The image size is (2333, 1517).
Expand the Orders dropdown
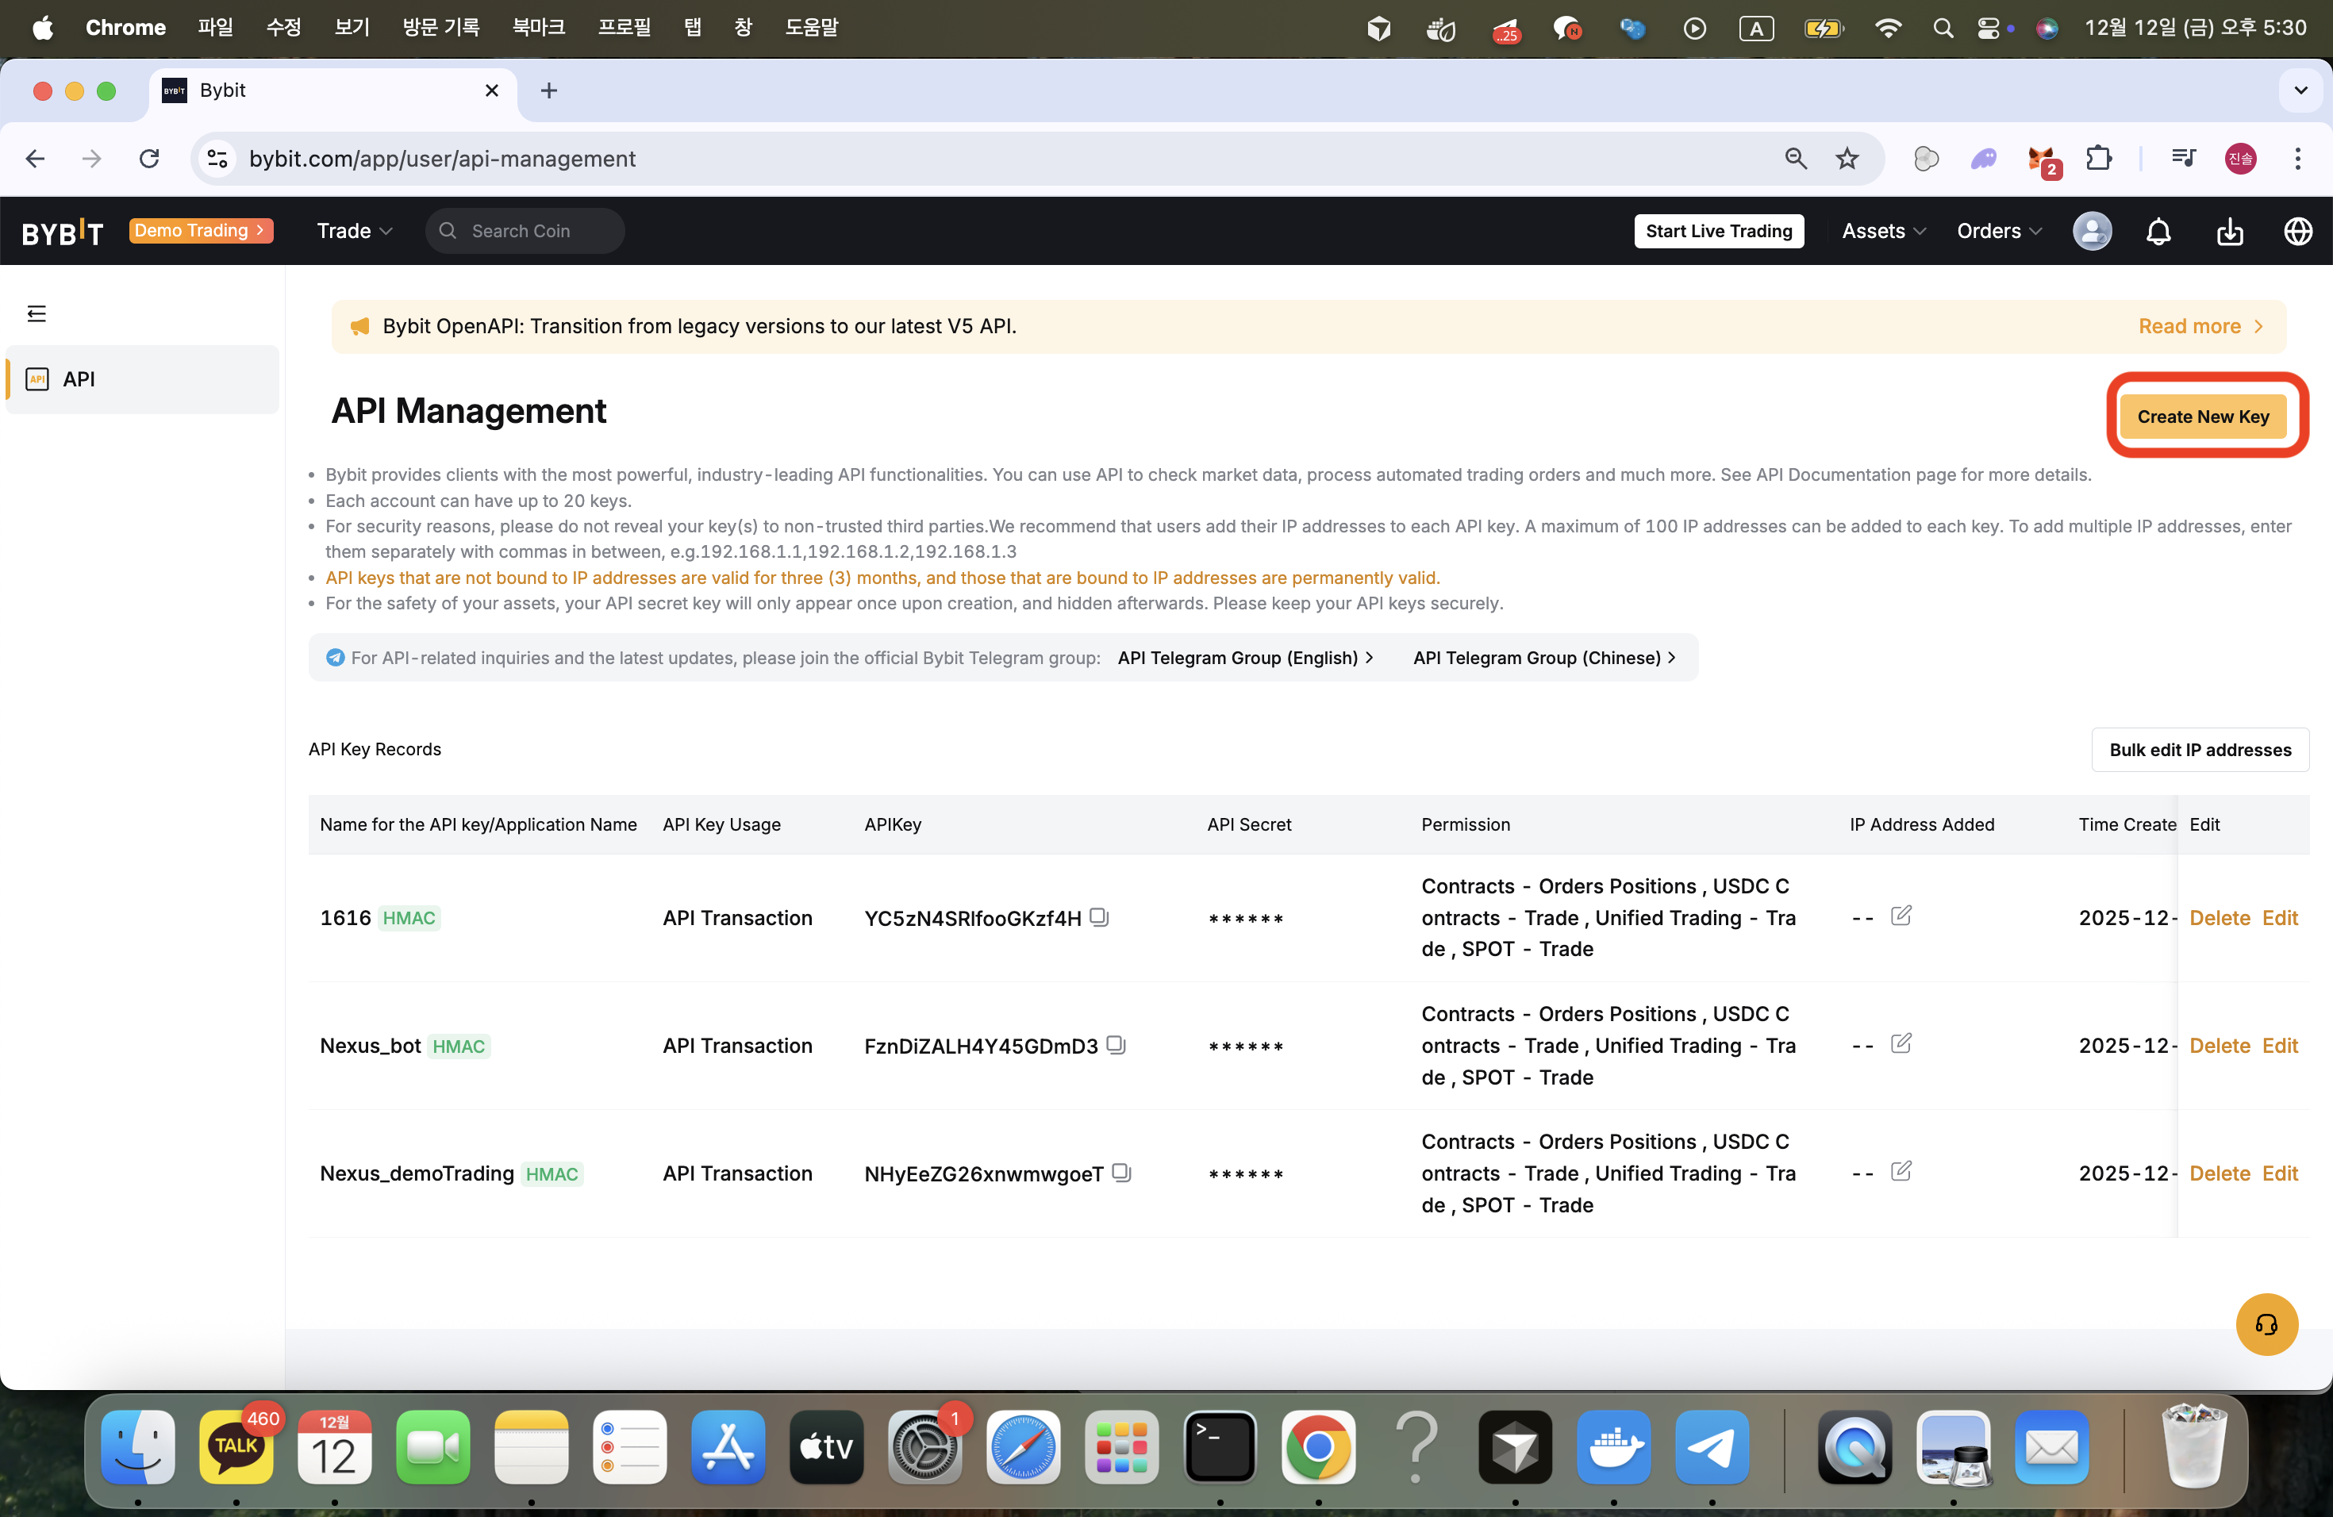[1998, 231]
